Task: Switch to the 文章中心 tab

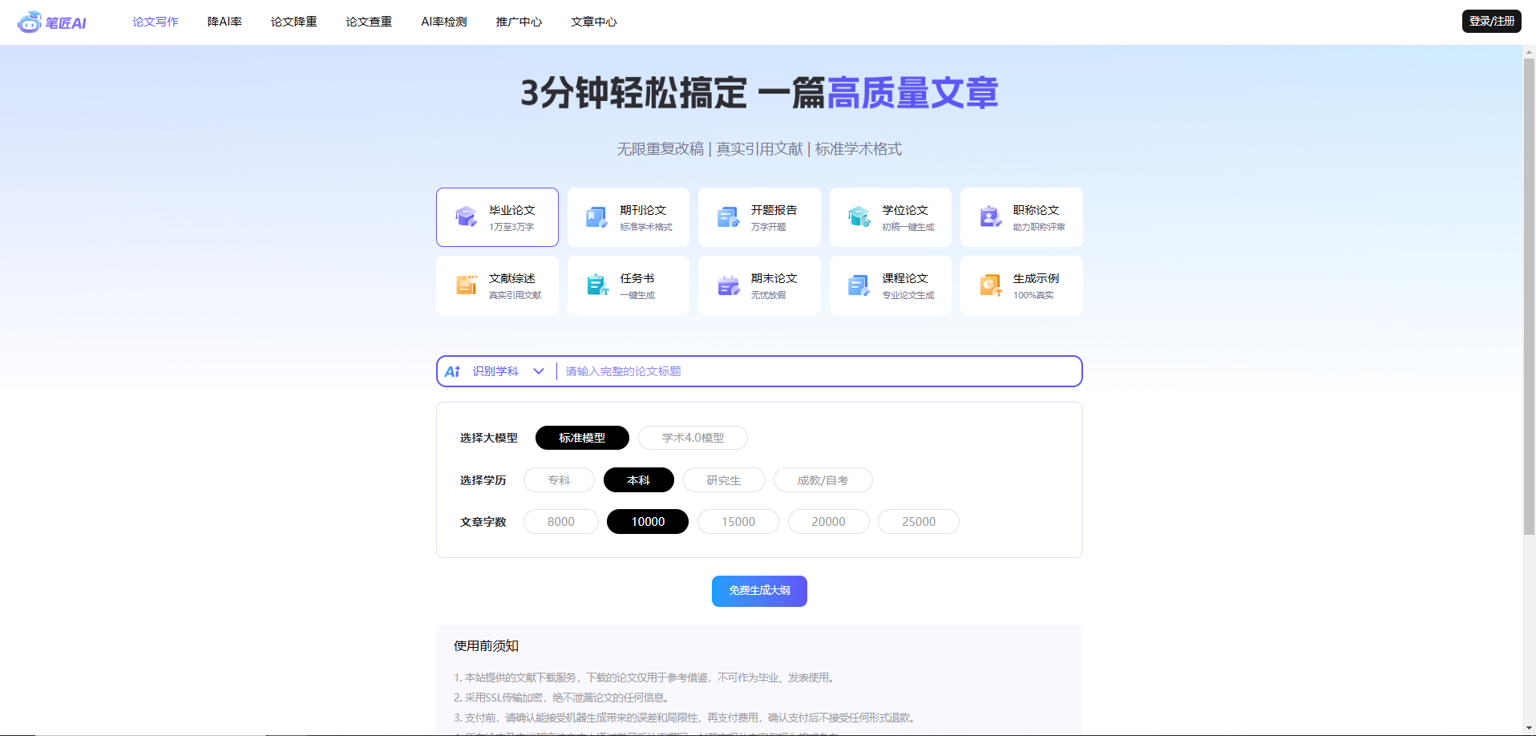Action: tap(593, 22)
